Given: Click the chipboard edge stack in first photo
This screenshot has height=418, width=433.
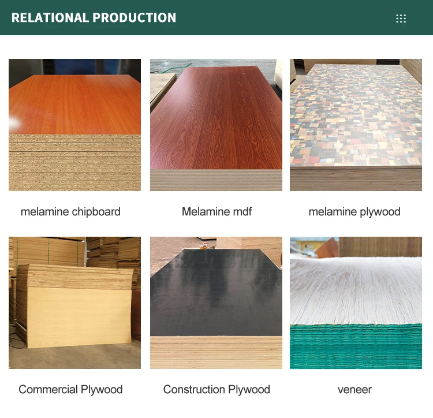Looking at the screenshot, I should (74, 163).
